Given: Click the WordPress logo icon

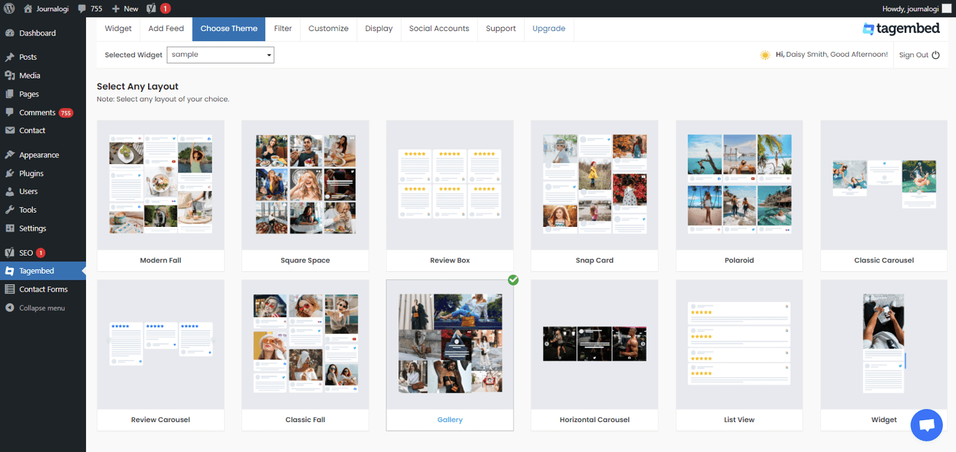Looking at the screenshot, I should (x=9, y=9).
